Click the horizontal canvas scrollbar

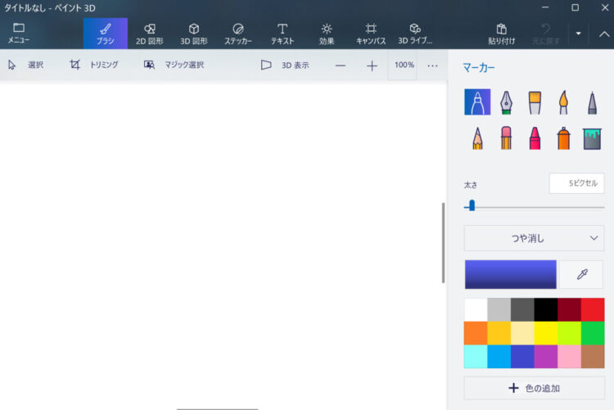pyautogui.click(x=217, y=408)
